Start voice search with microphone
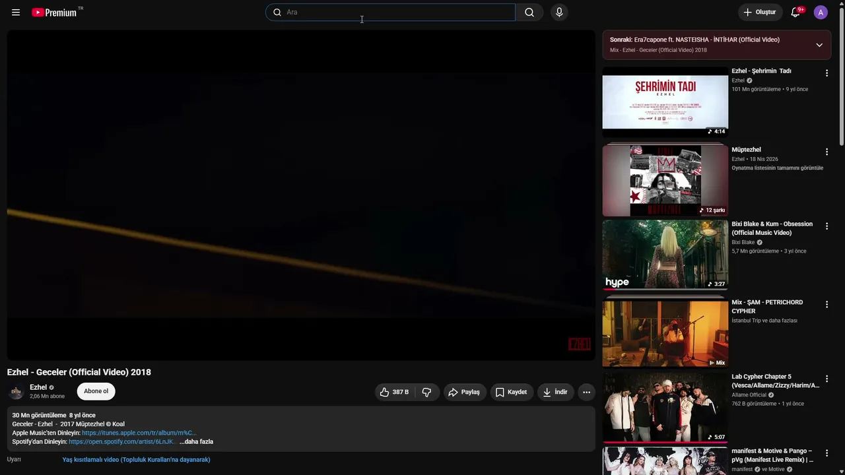Image resolution: width=845 pixels, height=475 pixels. pos(559,13)
